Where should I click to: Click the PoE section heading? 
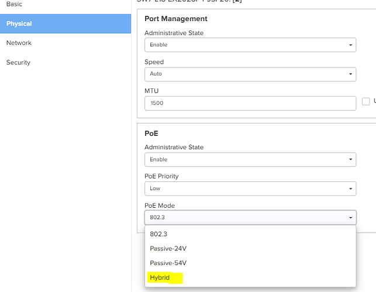[151, 133]
